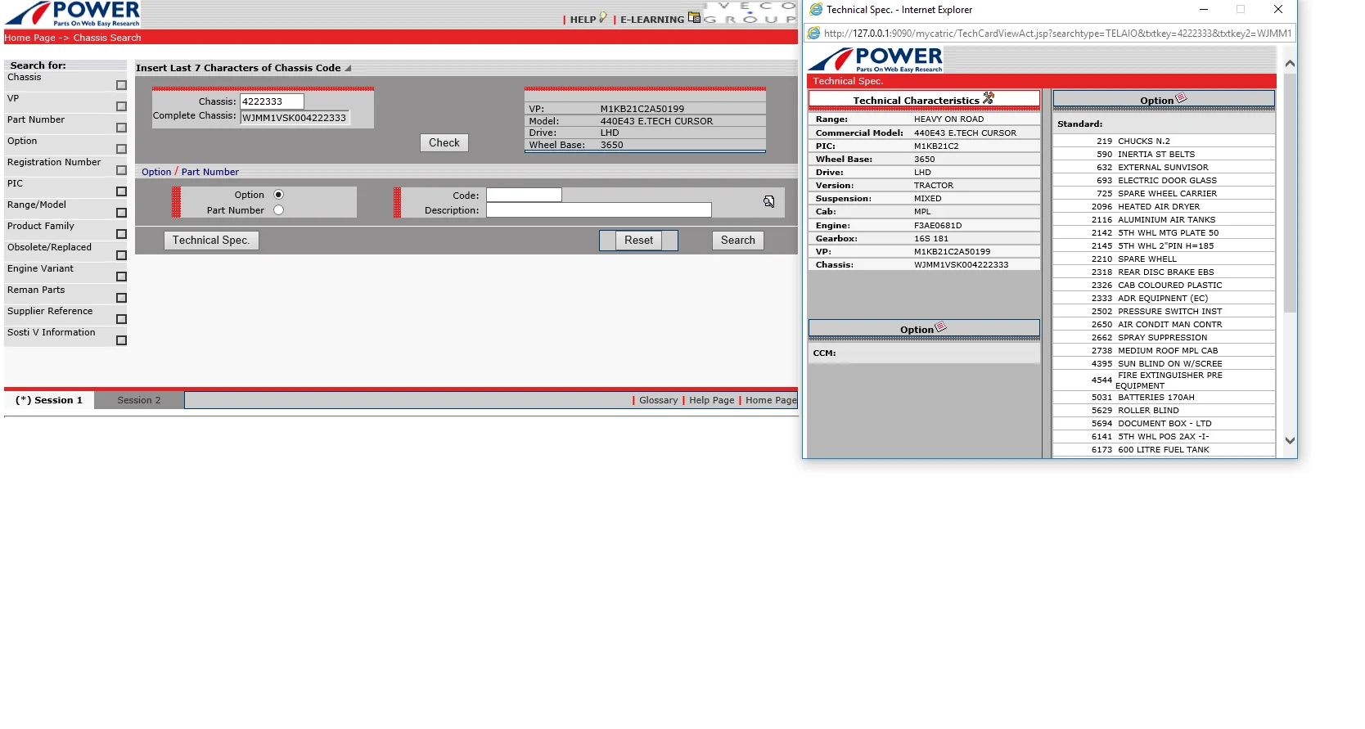The image size is (1365, 729).
Task: Click the tools icon beside Technical Characteristics
Action: click(x=989, y=98)
